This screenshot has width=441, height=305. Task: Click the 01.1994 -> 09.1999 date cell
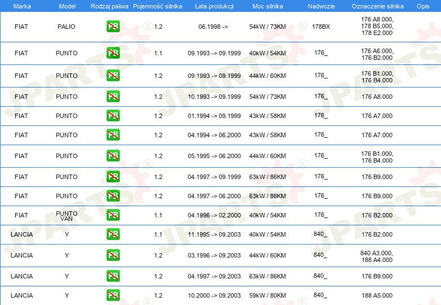[x=214, y=116]
